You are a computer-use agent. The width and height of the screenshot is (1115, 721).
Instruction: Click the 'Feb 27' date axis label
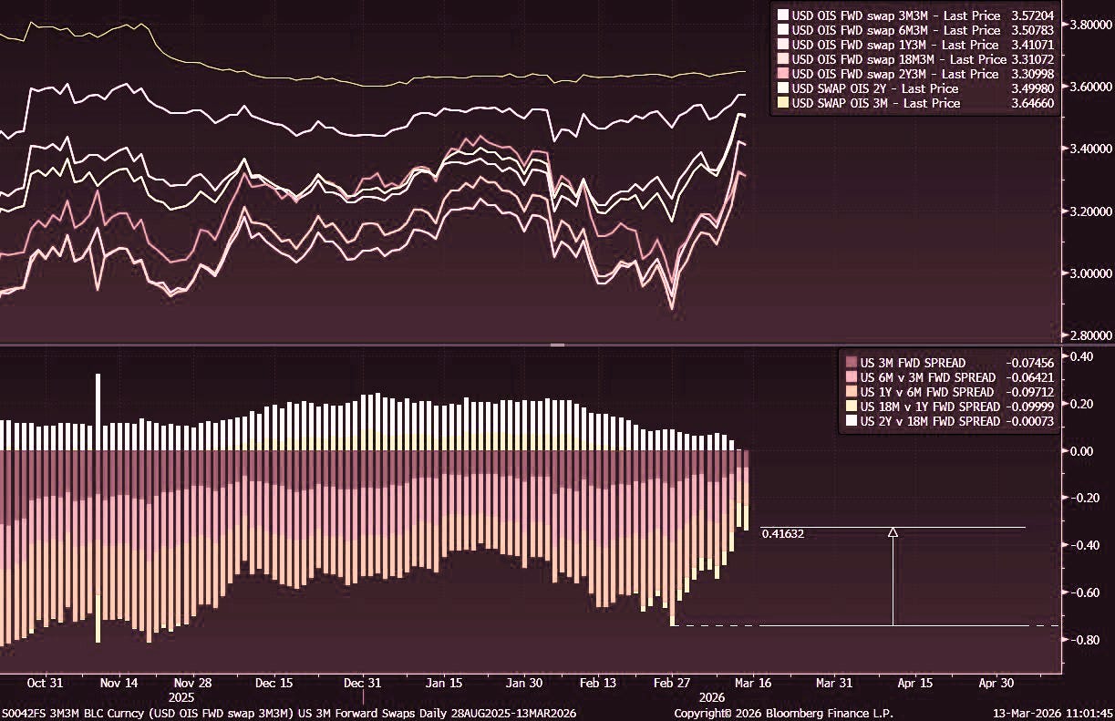coord(673,682)
